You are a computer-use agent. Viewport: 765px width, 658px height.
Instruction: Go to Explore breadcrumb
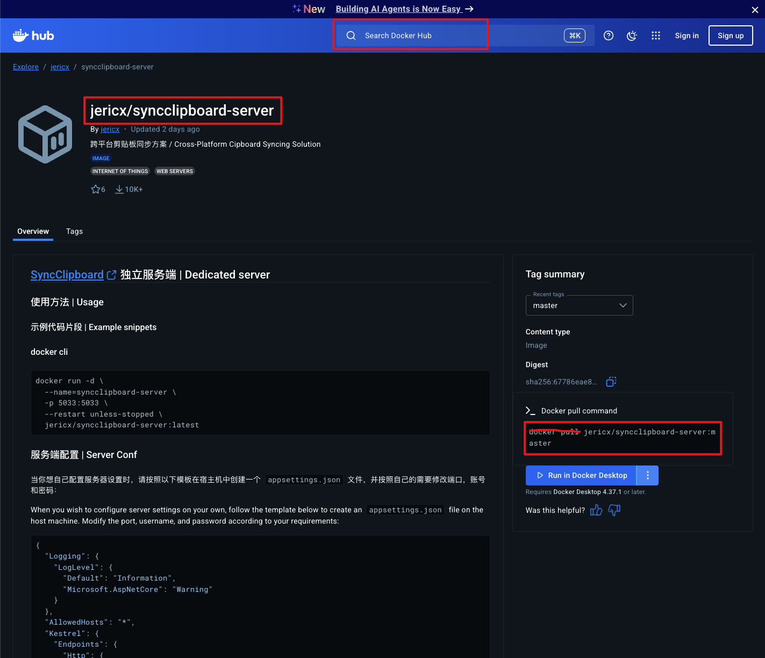pos(26,67)
